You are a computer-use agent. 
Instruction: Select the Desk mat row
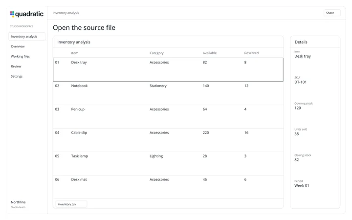pos(168,187)
